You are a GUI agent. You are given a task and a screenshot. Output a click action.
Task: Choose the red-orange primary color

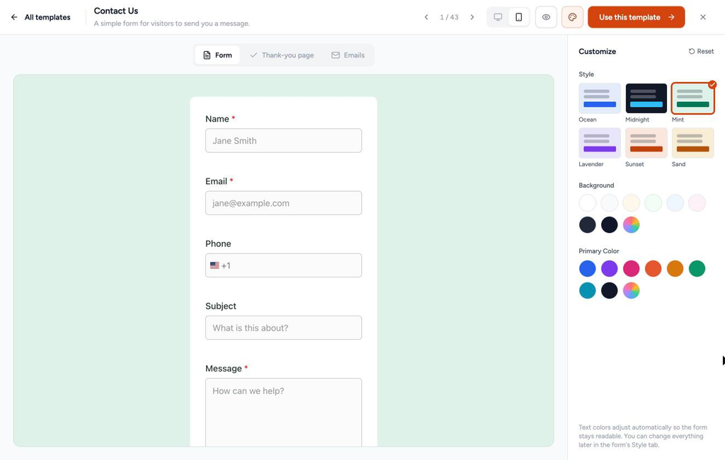[653, 269]
